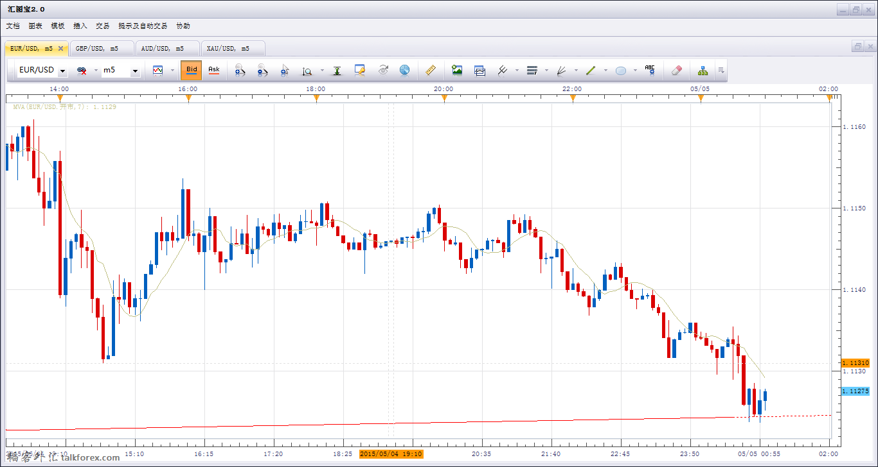Open the 插入 menu
Viewport: 878px width, 467px height.
click(x=80, y=26)
